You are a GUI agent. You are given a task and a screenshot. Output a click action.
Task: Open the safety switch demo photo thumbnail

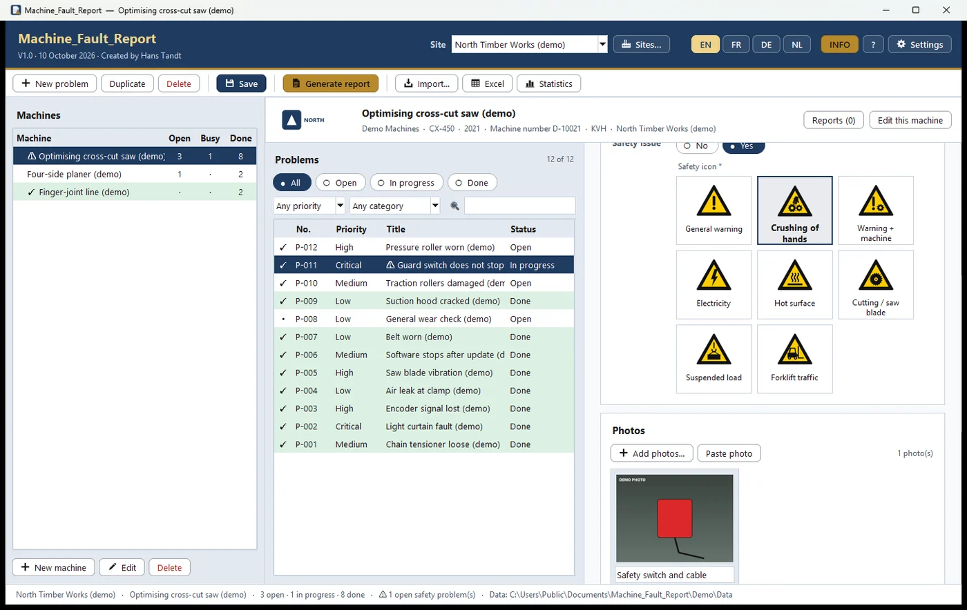pyautogui.click(x=675, y=518)
